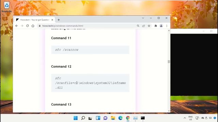This screenshot has height=122, width=218.
Task: Open the Chrome profile avatar
Action: click(x=161, y=26)
